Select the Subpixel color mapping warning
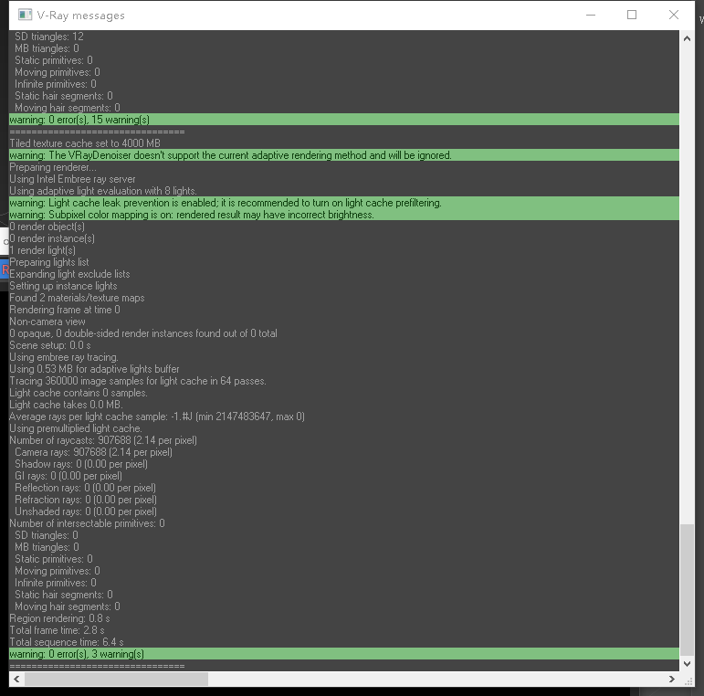The width and height of the screenshot is (704, 696). [x=344, y=215]
